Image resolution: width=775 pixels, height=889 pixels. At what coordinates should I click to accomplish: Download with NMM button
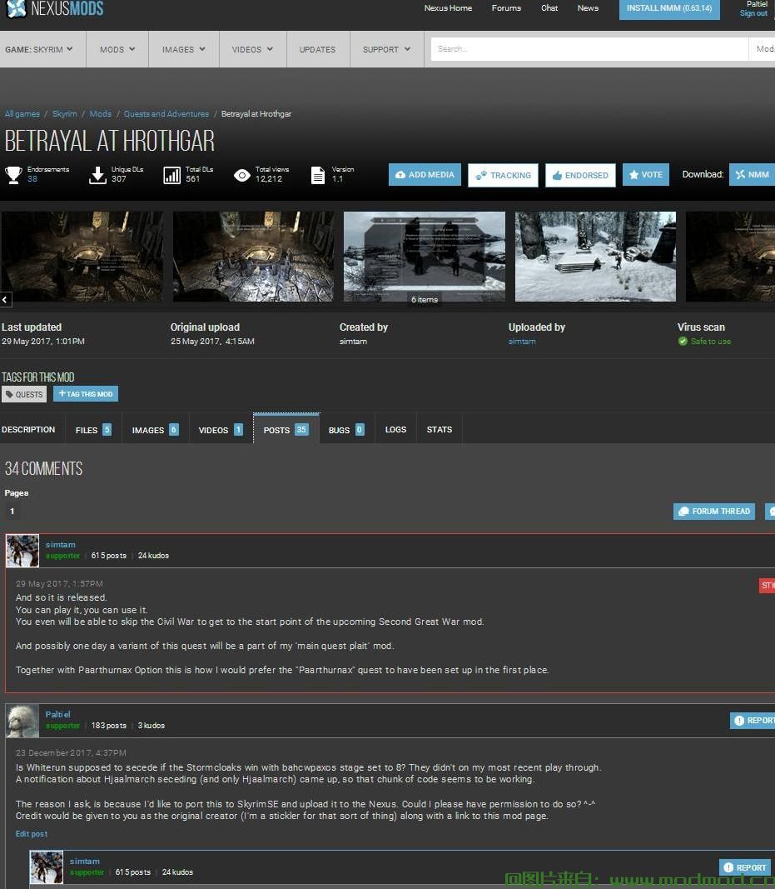click(753, 175)
